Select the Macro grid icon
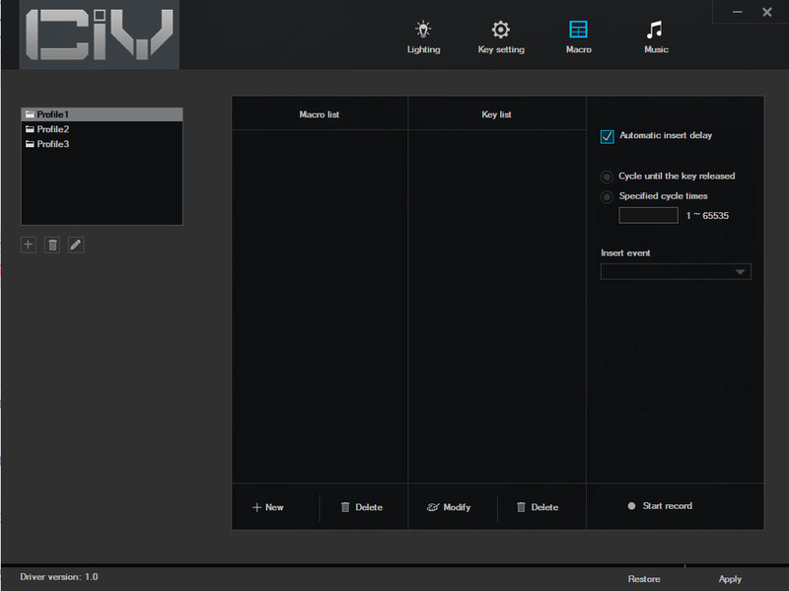789x591 pixels. [578, 30]
